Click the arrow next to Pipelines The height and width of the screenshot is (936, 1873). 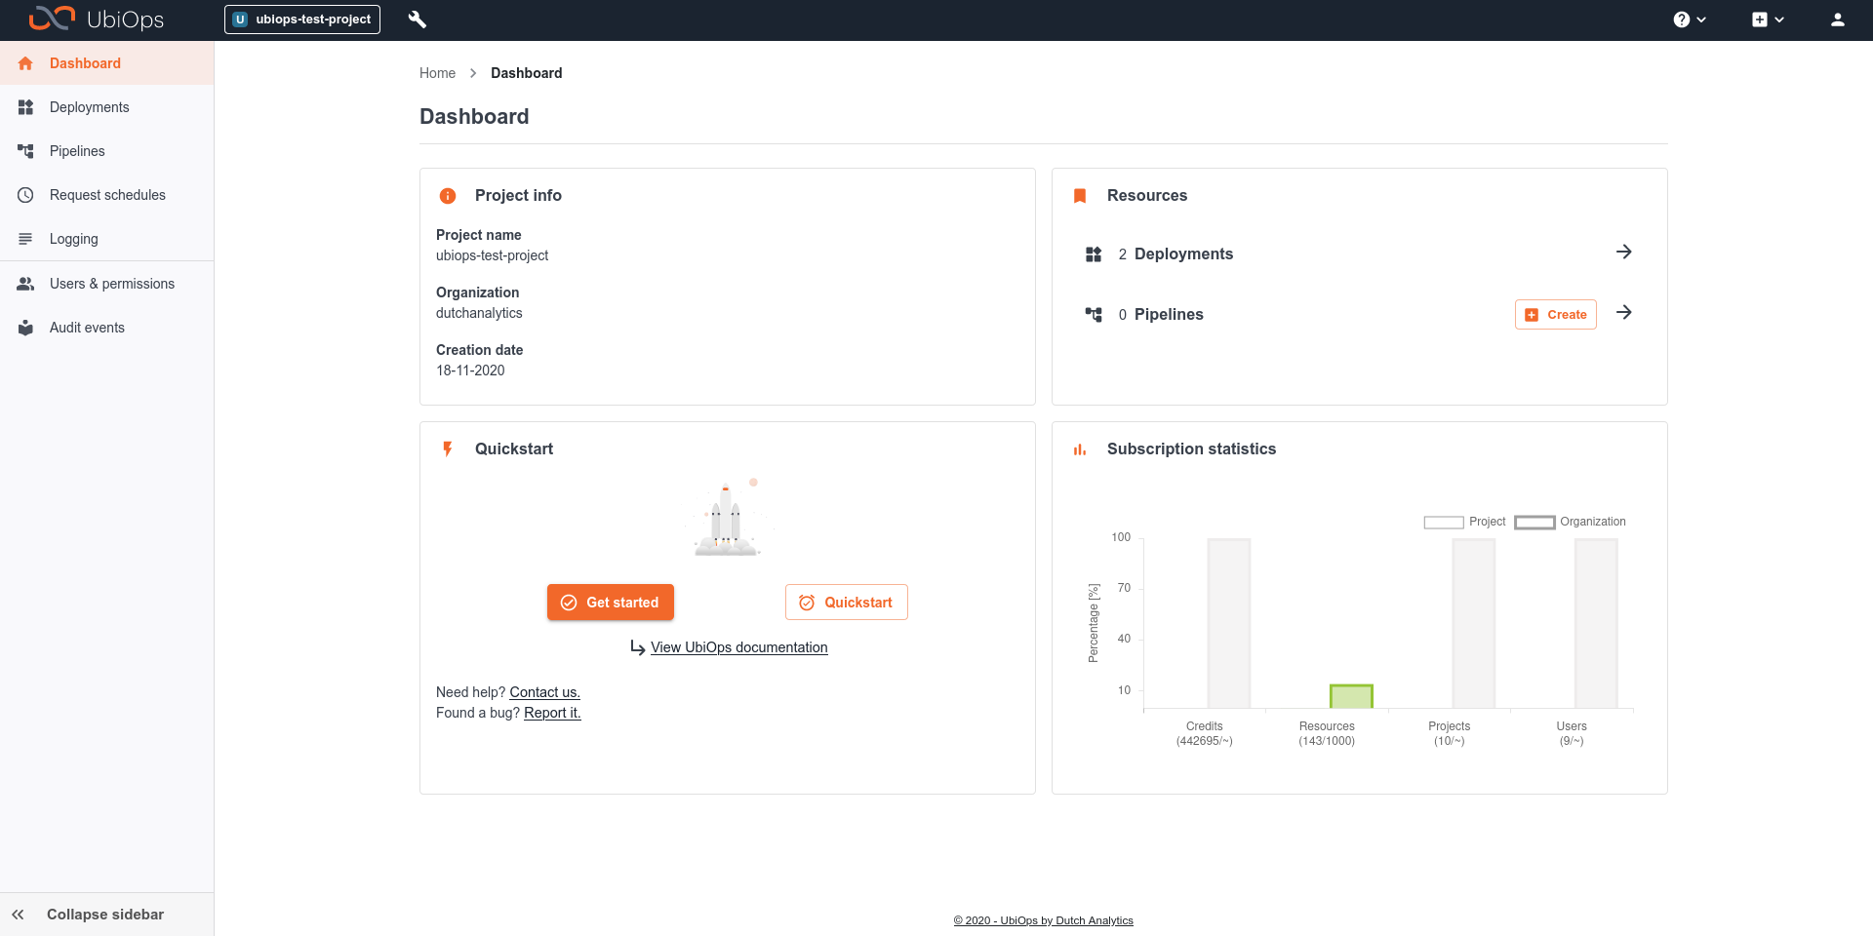pyautogui.click(x=1624, y=312)
